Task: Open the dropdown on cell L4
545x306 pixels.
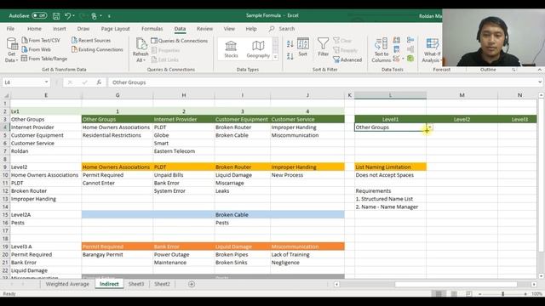Action: pyautogui.click(x=429, y=127)
